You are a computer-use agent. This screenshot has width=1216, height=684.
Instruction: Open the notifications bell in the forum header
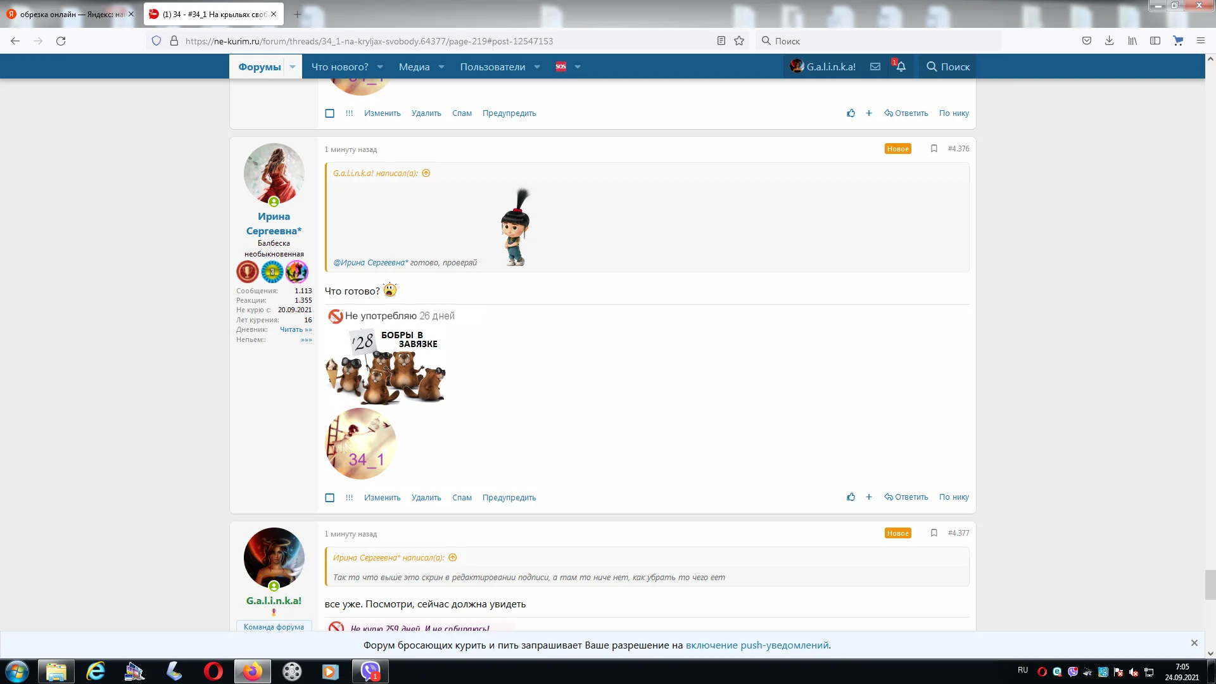tap(901, 66)
